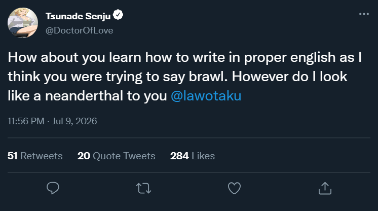
Task: Click the Jul 9, 2026 date
Action: pyautogui.click(x=74, y=121)
